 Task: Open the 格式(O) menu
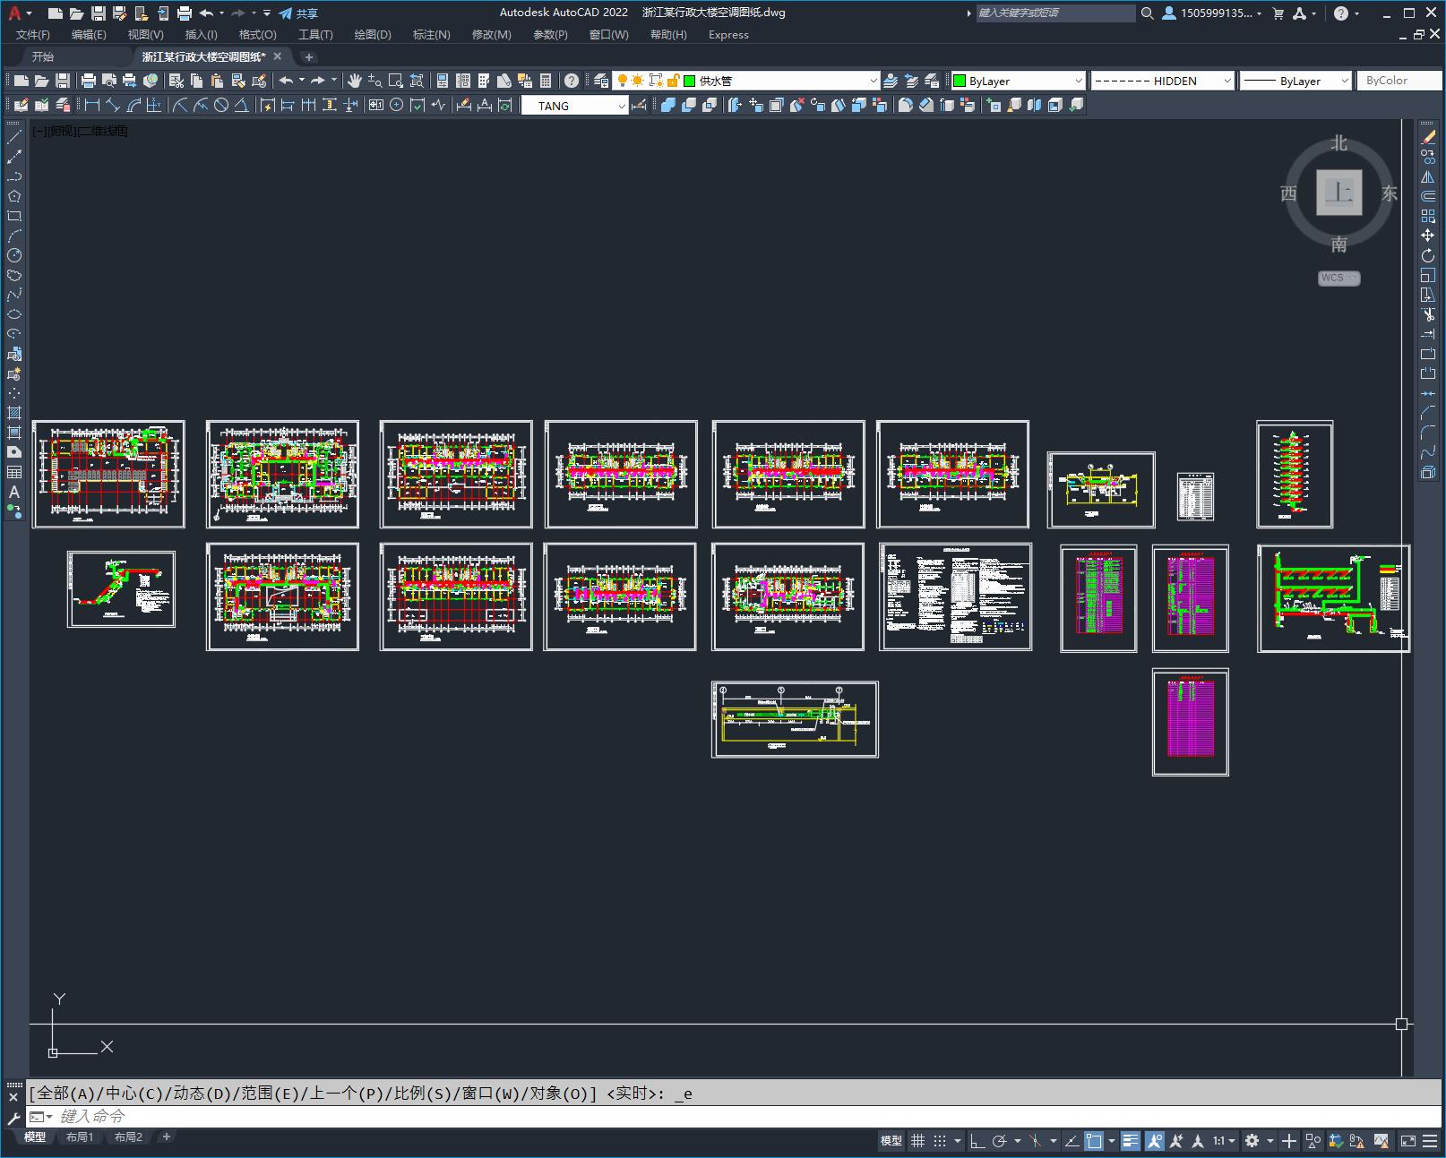point(257,34)
